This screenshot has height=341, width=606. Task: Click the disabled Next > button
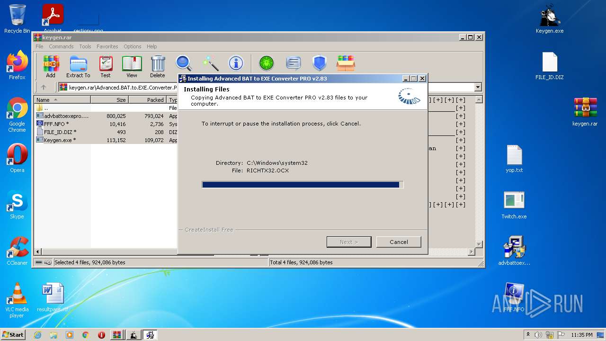point(349,242)
